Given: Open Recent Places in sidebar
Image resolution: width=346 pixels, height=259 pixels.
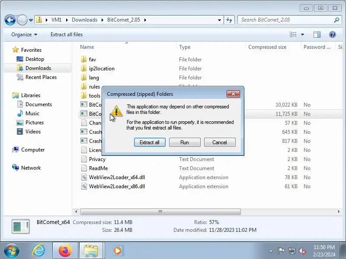Looking at the screenshot, I should (x=41, y=77).
